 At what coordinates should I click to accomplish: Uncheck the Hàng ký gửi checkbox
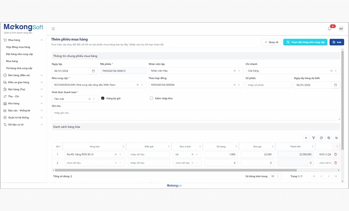(x=103, y=98)
